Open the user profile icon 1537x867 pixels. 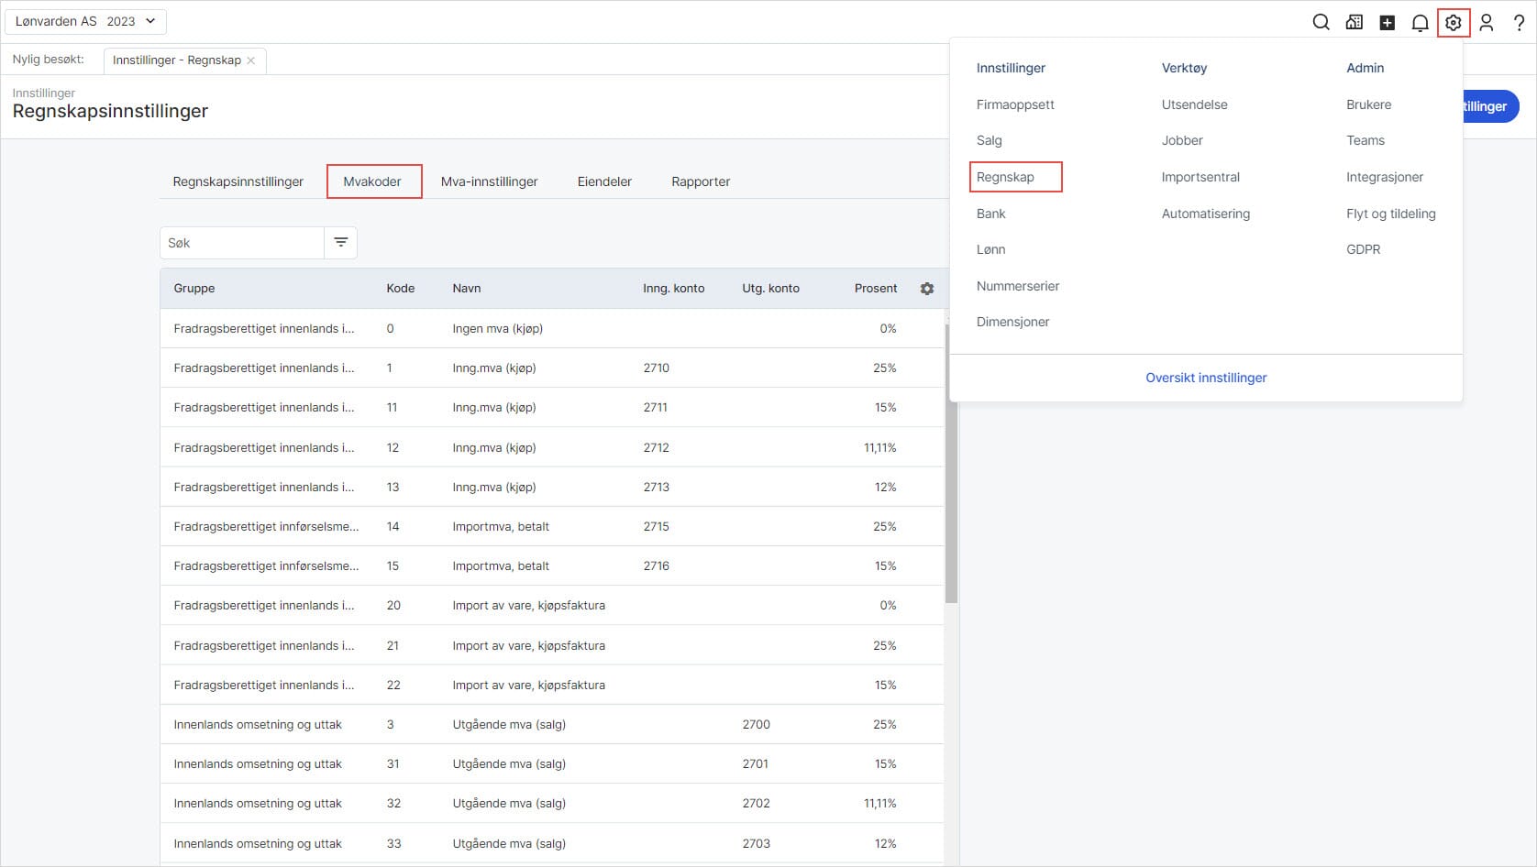1486,23
